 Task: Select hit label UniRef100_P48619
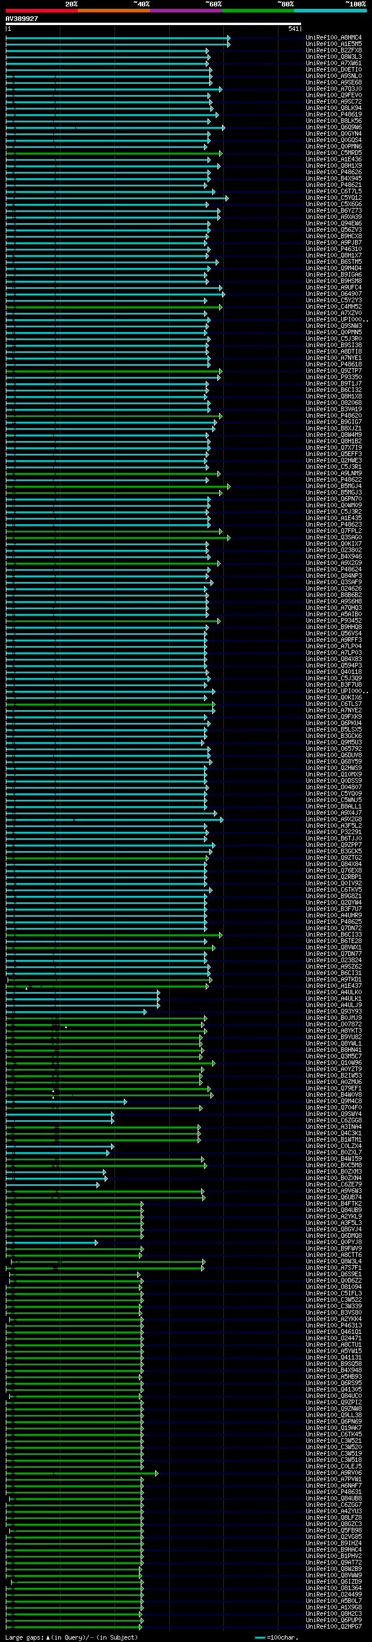[334, 114]
